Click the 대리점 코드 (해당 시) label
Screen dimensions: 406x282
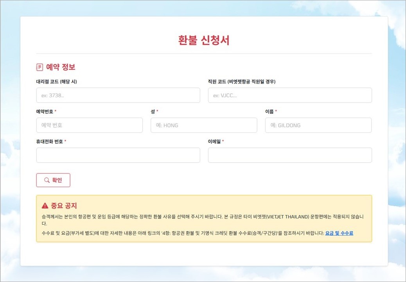pos(59,81)
